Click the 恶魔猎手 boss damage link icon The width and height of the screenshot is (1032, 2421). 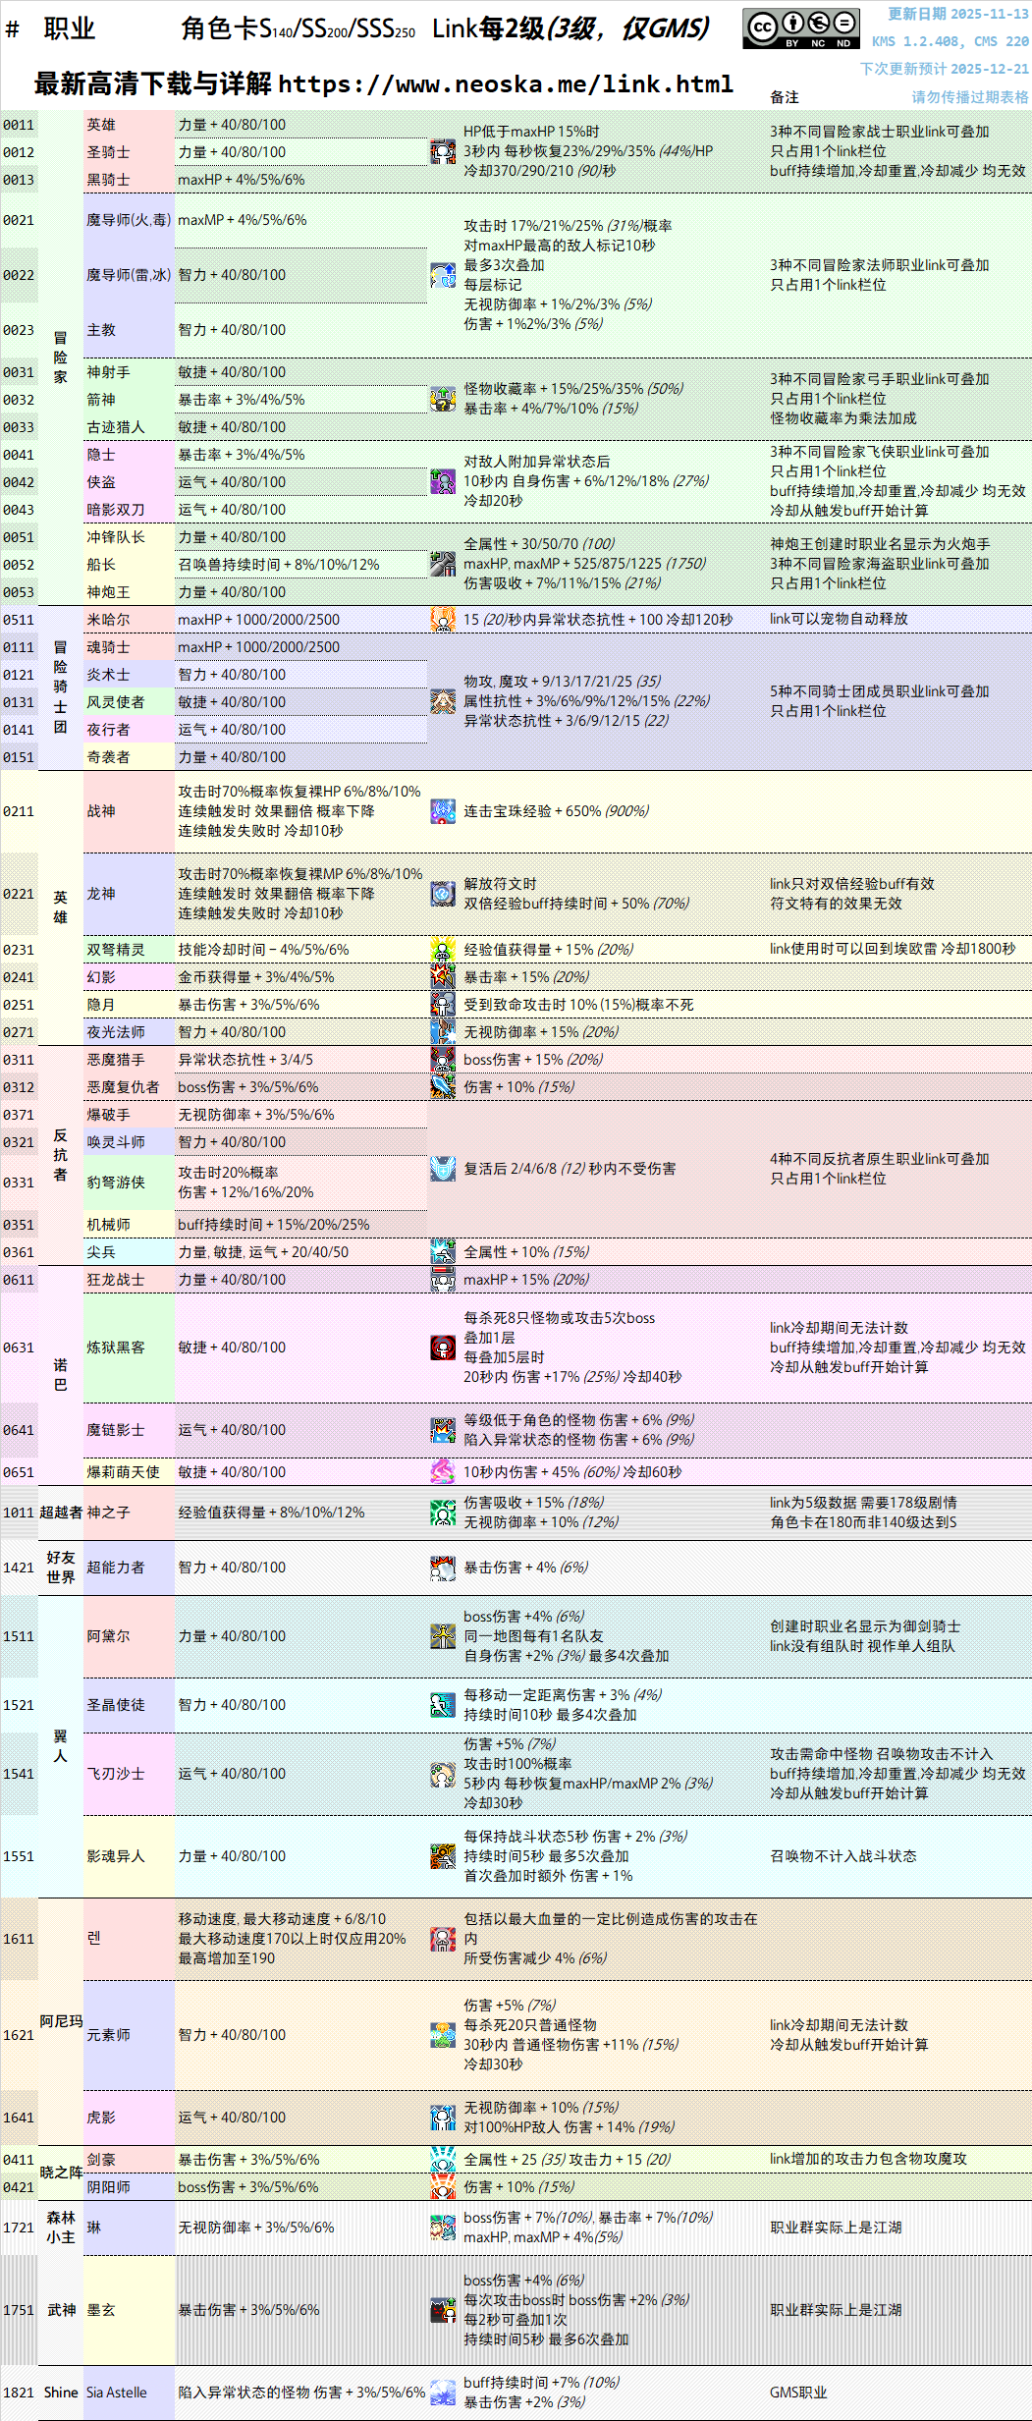pyautogui.click(x=443, y=1060)
